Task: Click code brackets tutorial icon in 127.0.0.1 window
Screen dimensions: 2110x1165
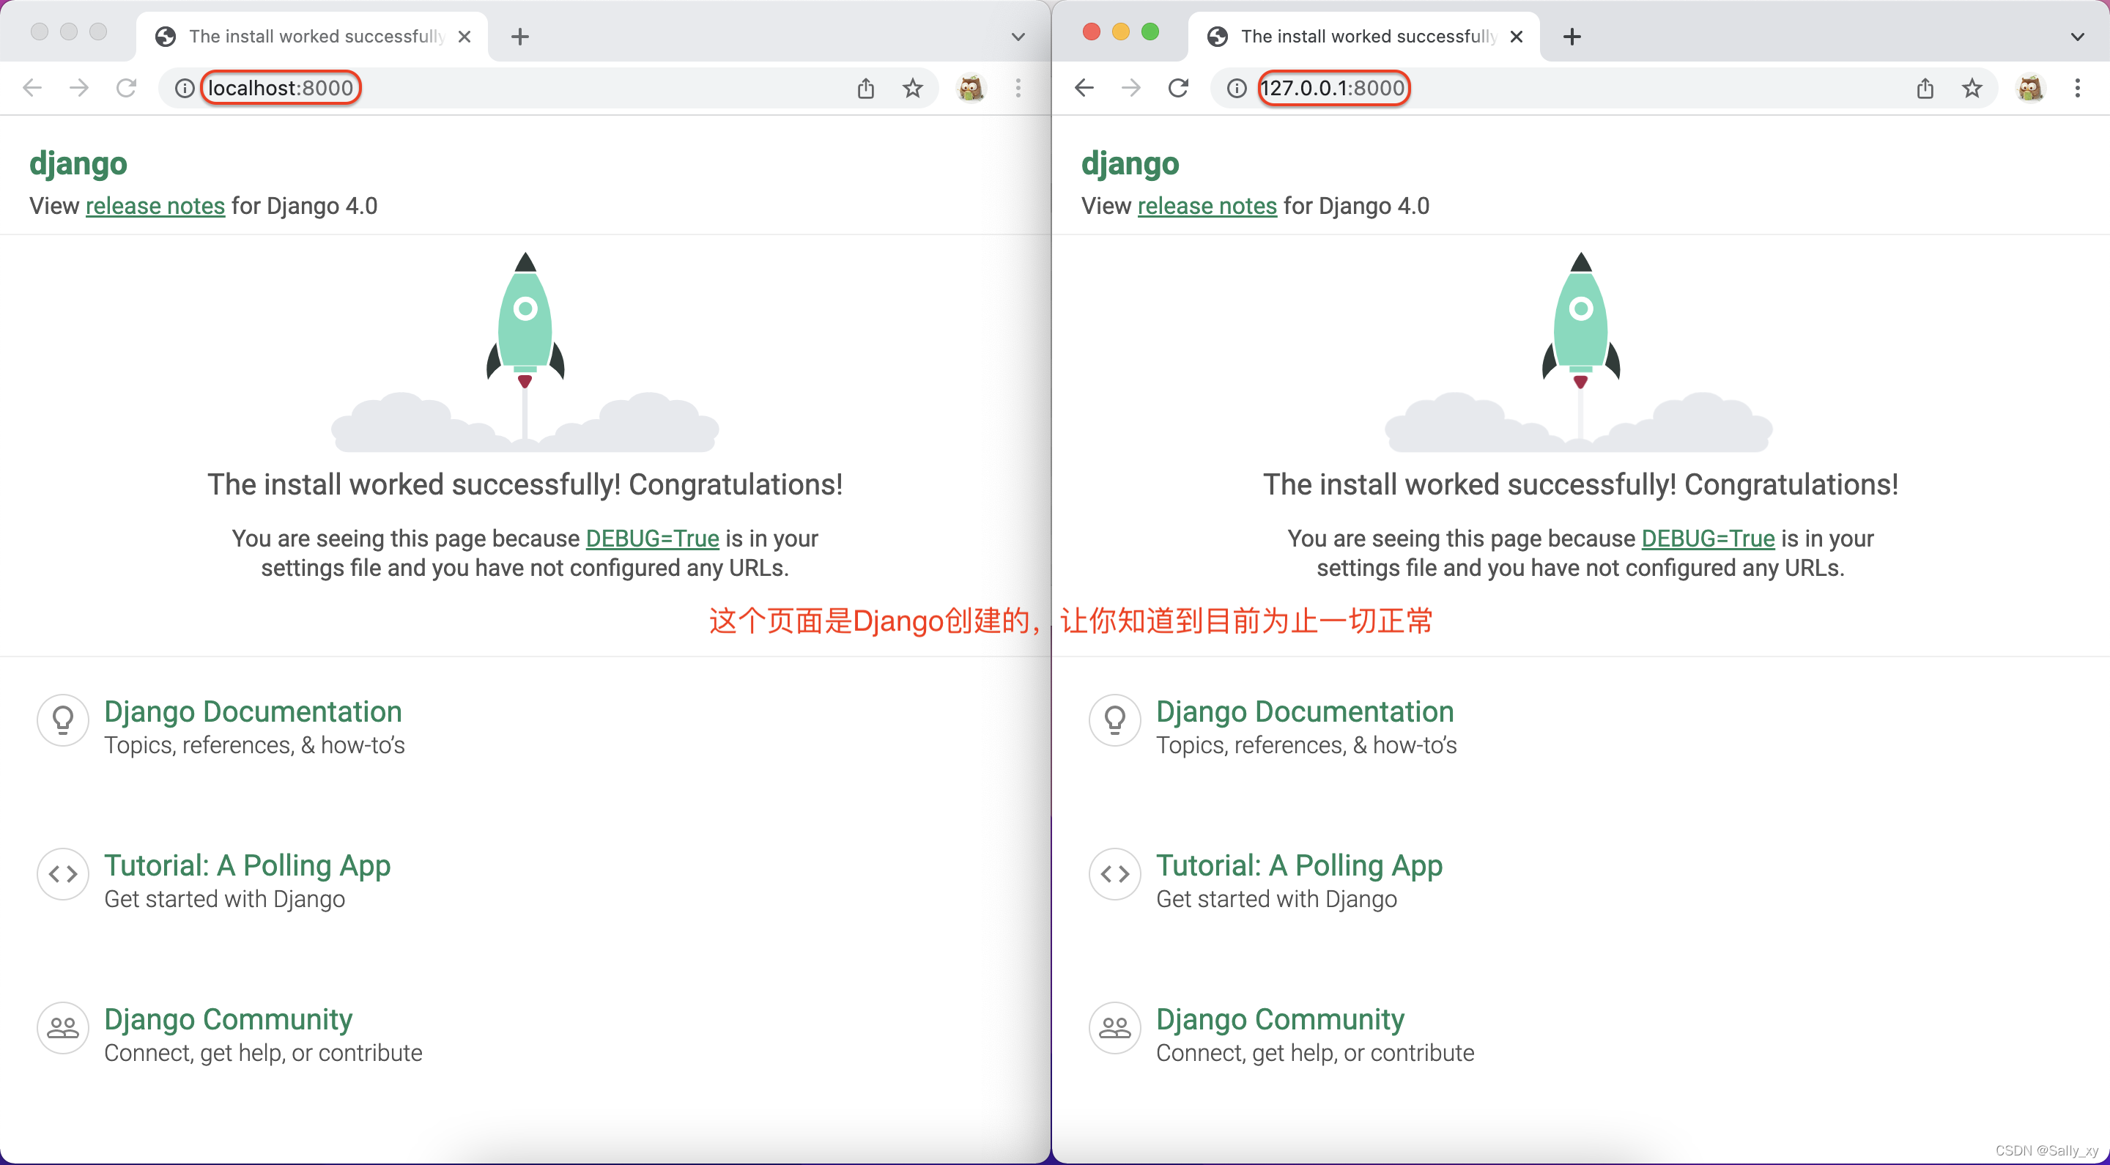Action: tap(1115, 874)
